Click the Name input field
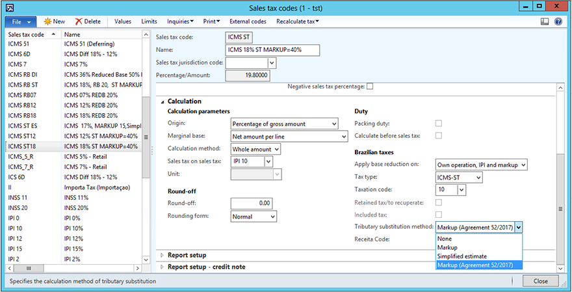This screenshot has height=292, width=572. coord(272,50)
